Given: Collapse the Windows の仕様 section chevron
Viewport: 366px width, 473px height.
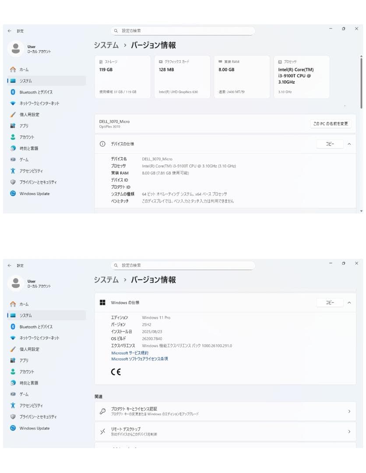Looking at the screenshot, I should tap(349, 303).
